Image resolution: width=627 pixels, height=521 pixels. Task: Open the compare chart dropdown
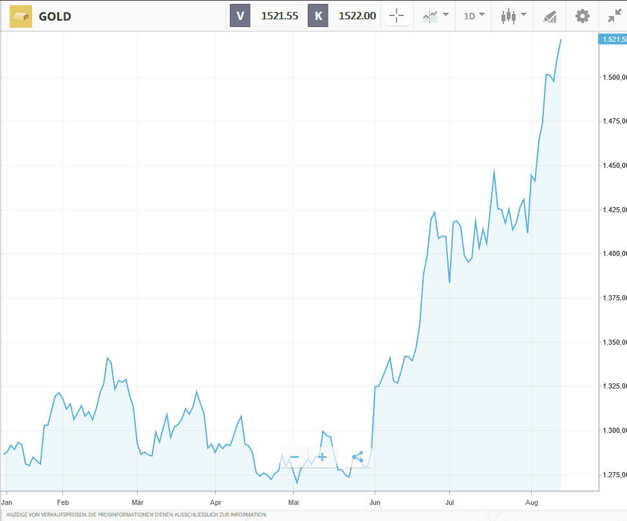(x=435, y=15)
